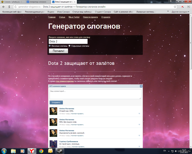Open browser settings gear icon

coord(171,1)
